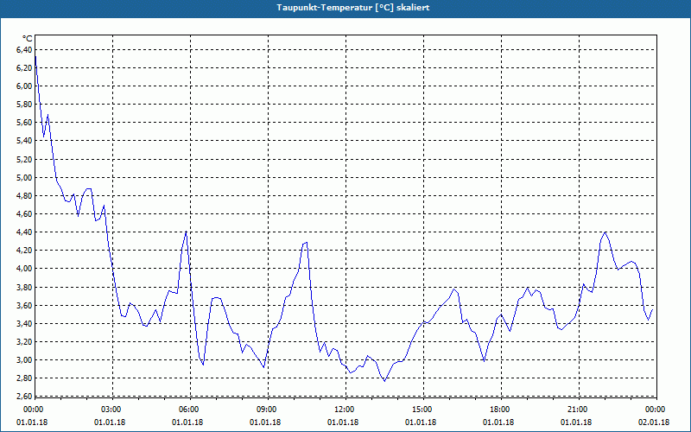Viewport: 691px width, 432px height.
Task: Click the '00:00' time label dated 02.01.18
Action: click(x=656, y=410)
